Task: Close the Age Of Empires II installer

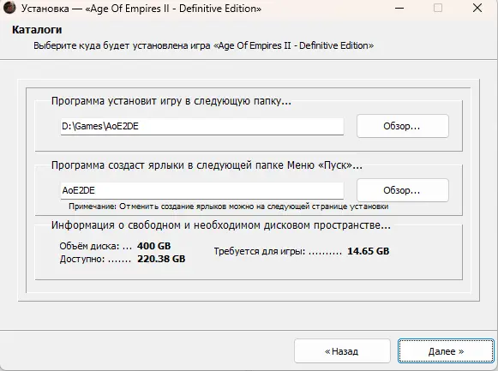Action: click(x=477, y=9)
